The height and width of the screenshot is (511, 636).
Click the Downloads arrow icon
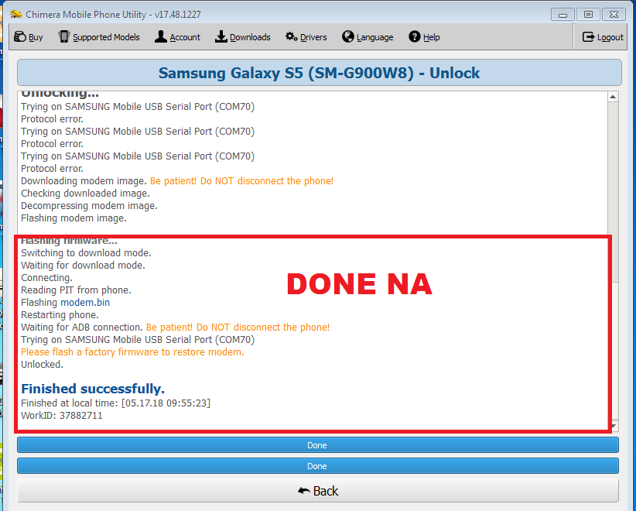pyautogui.click(x=221, y=36)
